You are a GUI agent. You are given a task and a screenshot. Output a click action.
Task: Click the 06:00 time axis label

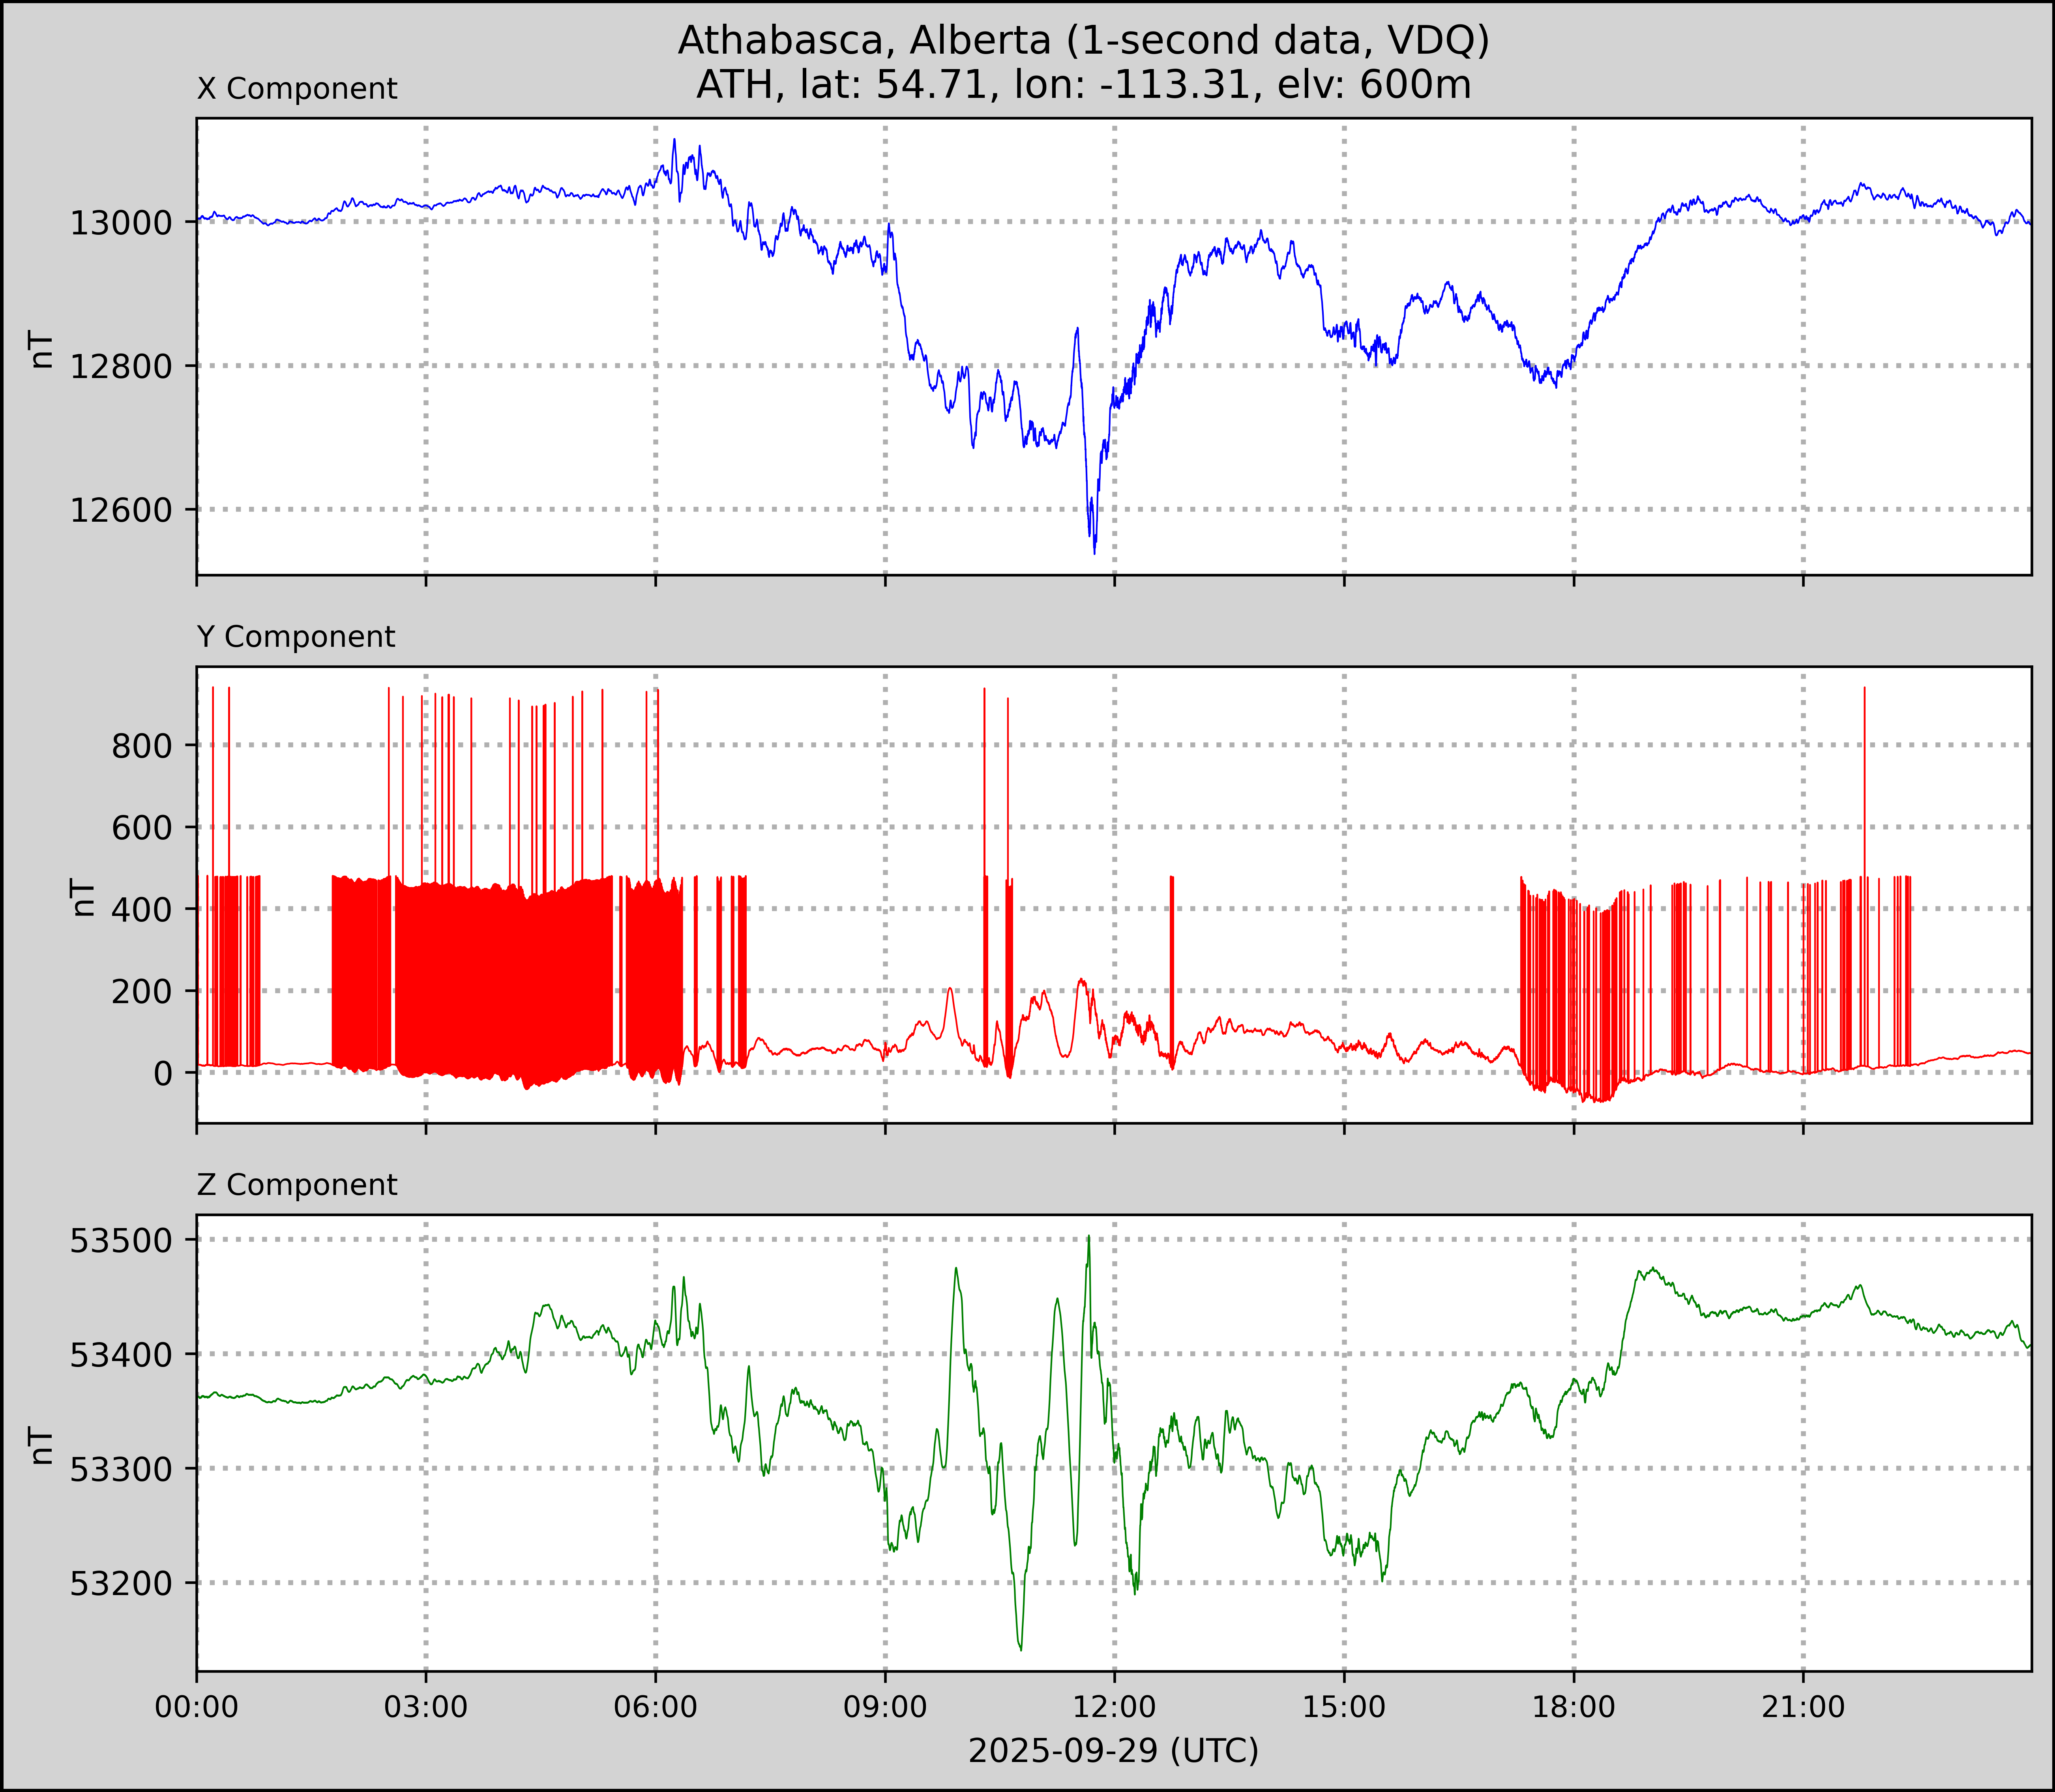pos(655,1707)
